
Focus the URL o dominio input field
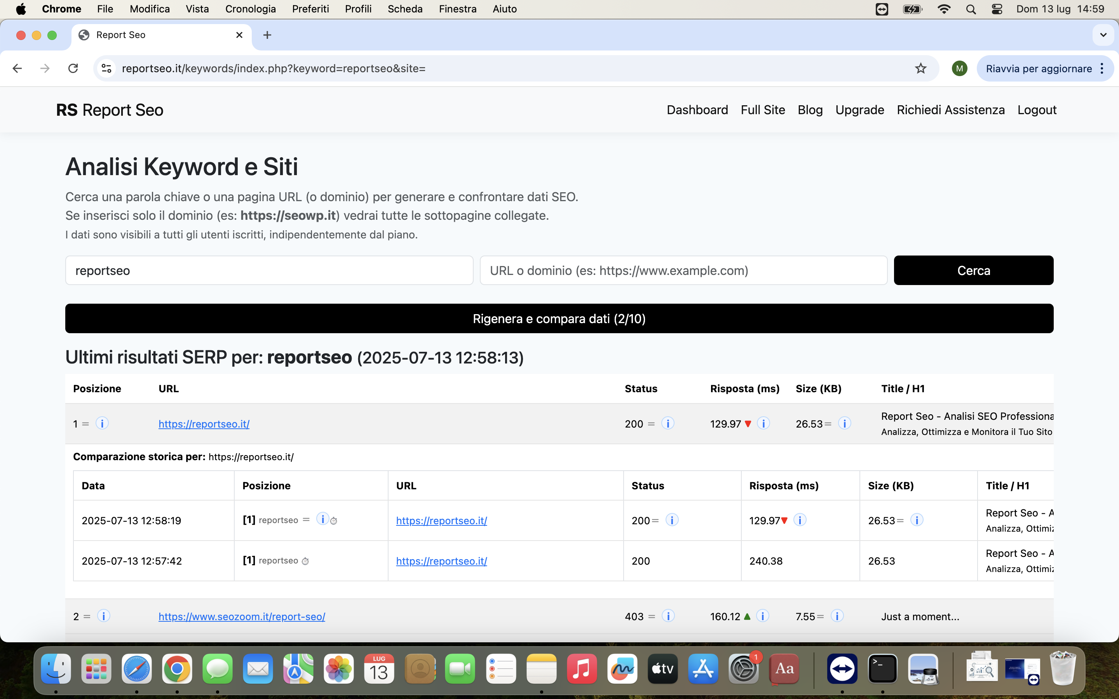pos(683,270)
